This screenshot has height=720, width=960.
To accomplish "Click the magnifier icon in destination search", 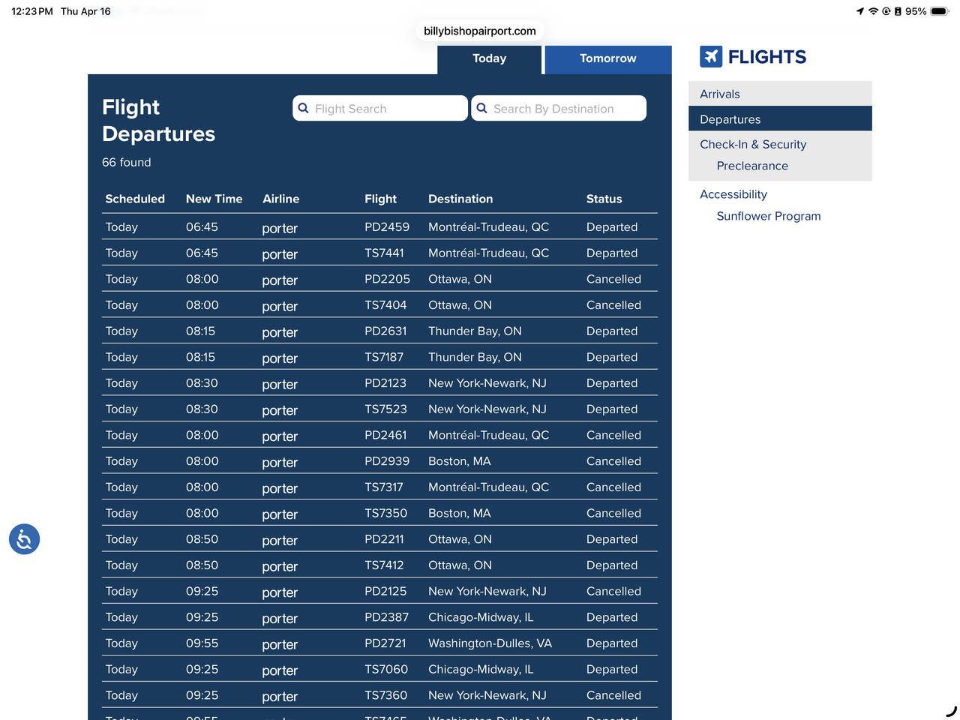I will 482,109.
